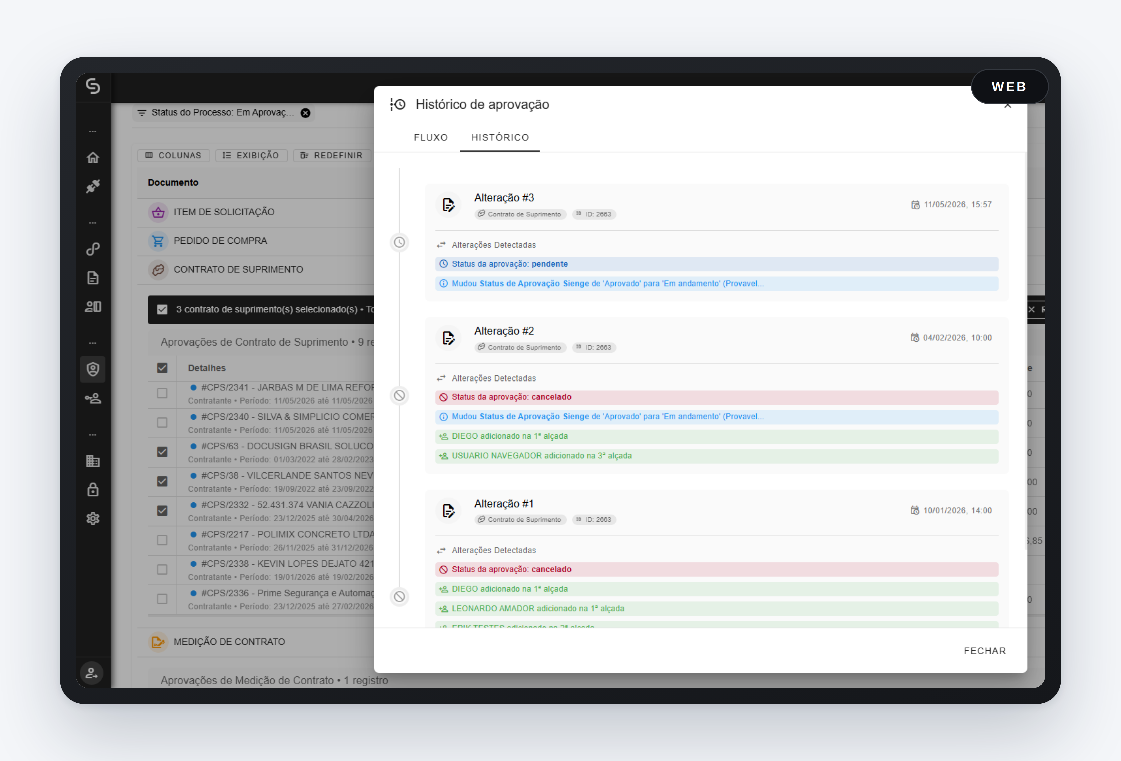
Task: Click the calendar icon next to 11/05/2026, 15:57
Action: click(x=915, y=205)
